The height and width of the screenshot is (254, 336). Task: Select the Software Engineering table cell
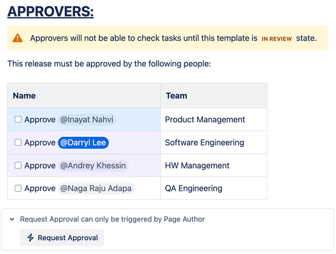coord(214,143)
